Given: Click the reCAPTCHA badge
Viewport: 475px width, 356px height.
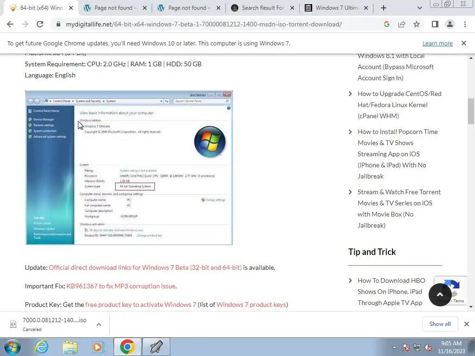Looking at the screenshot, I should click(x=451, y=291).
